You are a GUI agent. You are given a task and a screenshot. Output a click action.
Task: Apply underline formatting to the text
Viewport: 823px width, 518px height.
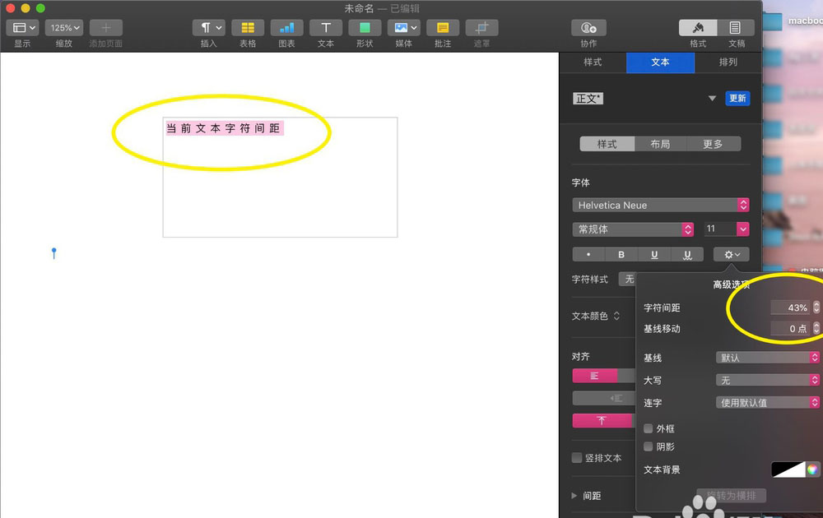coord(653,254)
